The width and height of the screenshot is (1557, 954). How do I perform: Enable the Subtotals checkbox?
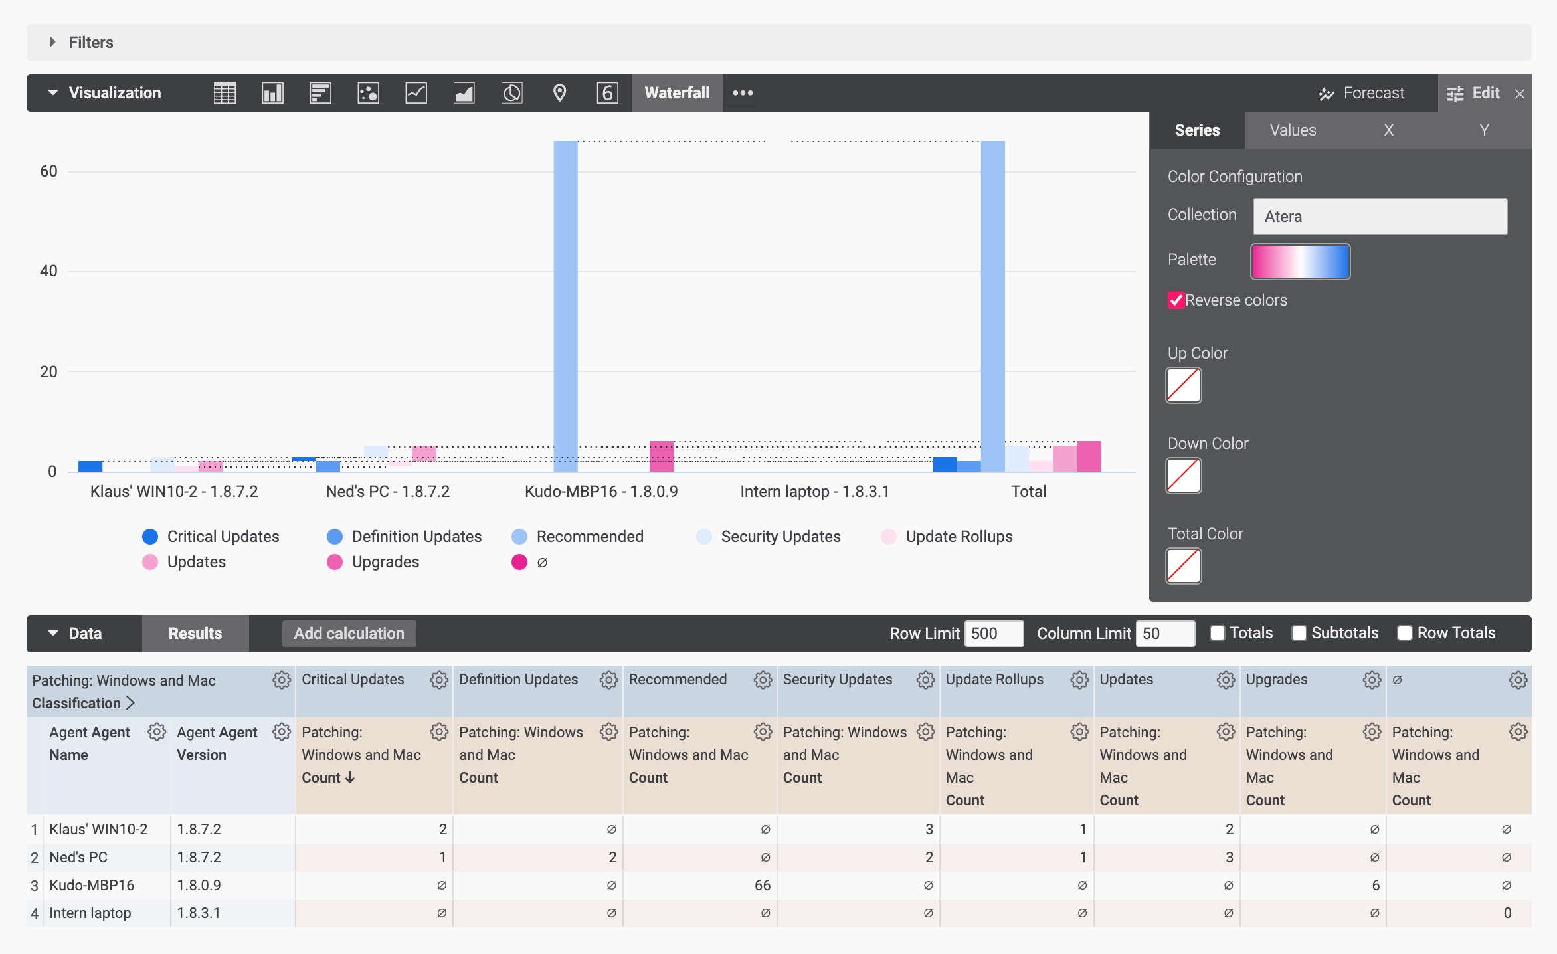pos(1299,633)
